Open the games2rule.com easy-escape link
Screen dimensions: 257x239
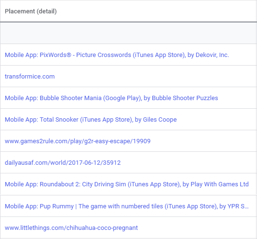tap(78, 141)
